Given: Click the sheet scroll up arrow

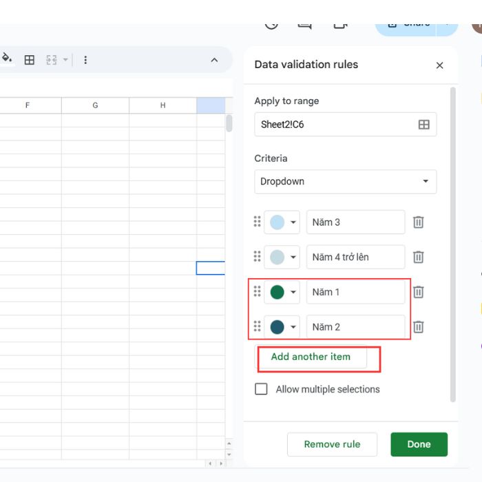Looking at the screenshot, I should 229,443.
